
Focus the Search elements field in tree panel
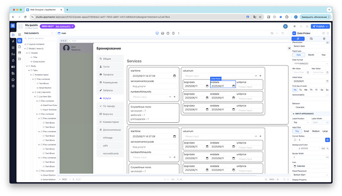point(40,38)
